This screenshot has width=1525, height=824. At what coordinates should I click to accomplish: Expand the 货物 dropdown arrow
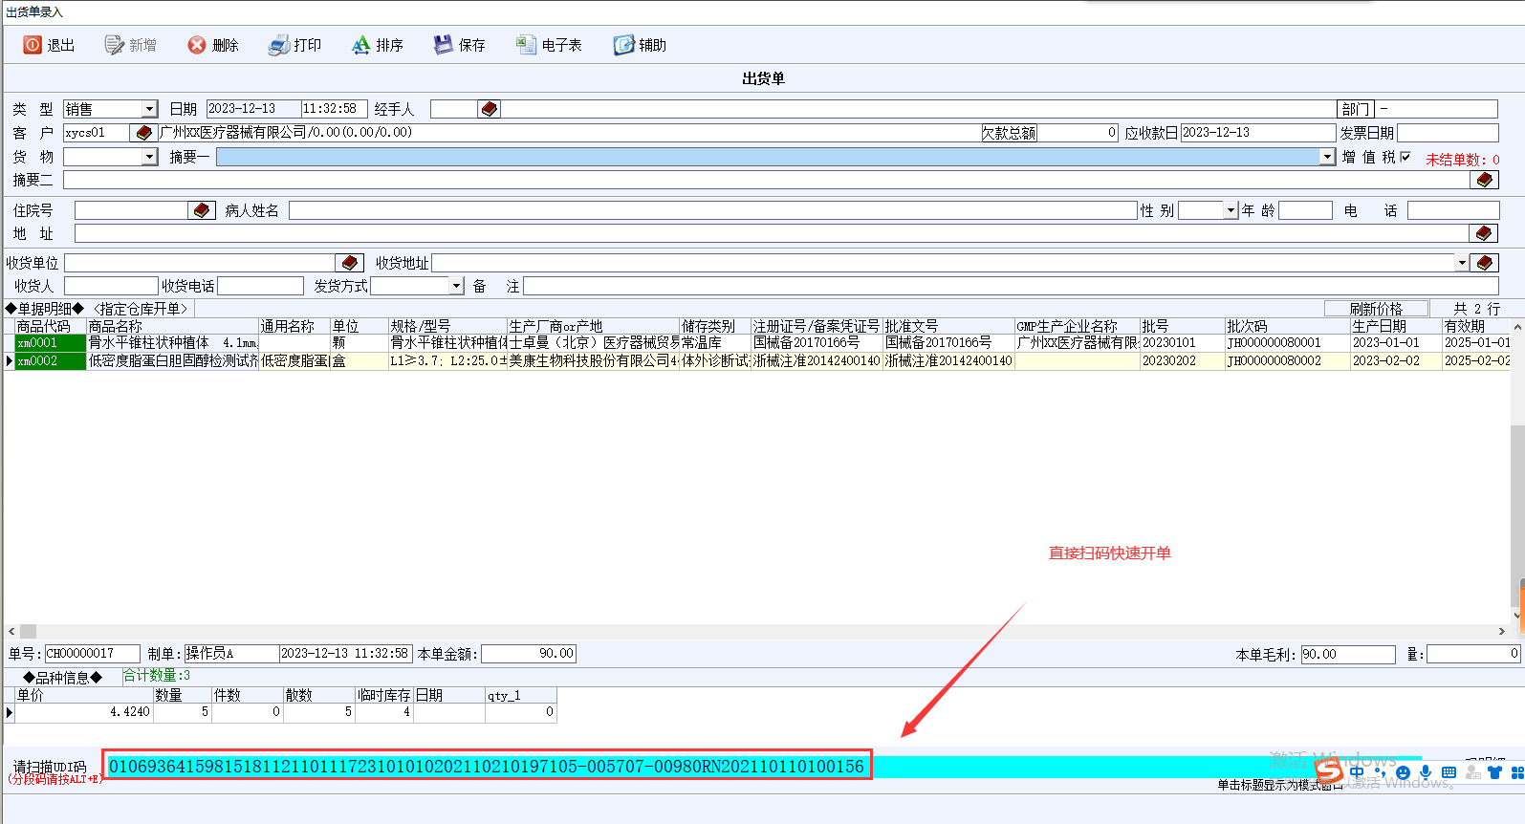149,157
